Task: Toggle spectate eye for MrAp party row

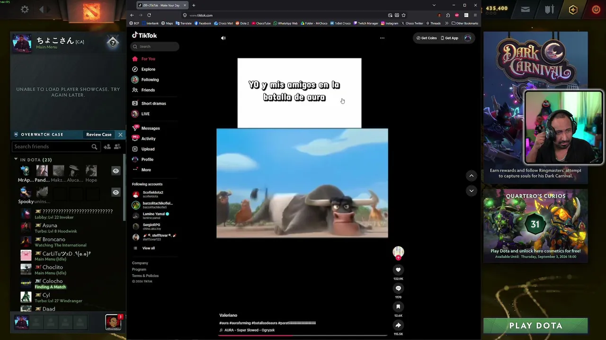Action: (x=116, y=171)
